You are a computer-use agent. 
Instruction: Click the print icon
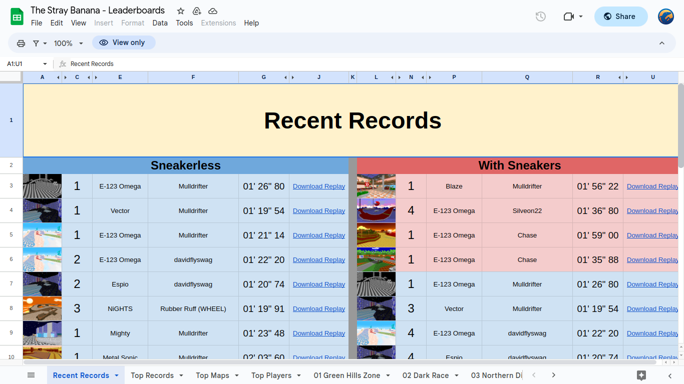(x=21, y=43)
